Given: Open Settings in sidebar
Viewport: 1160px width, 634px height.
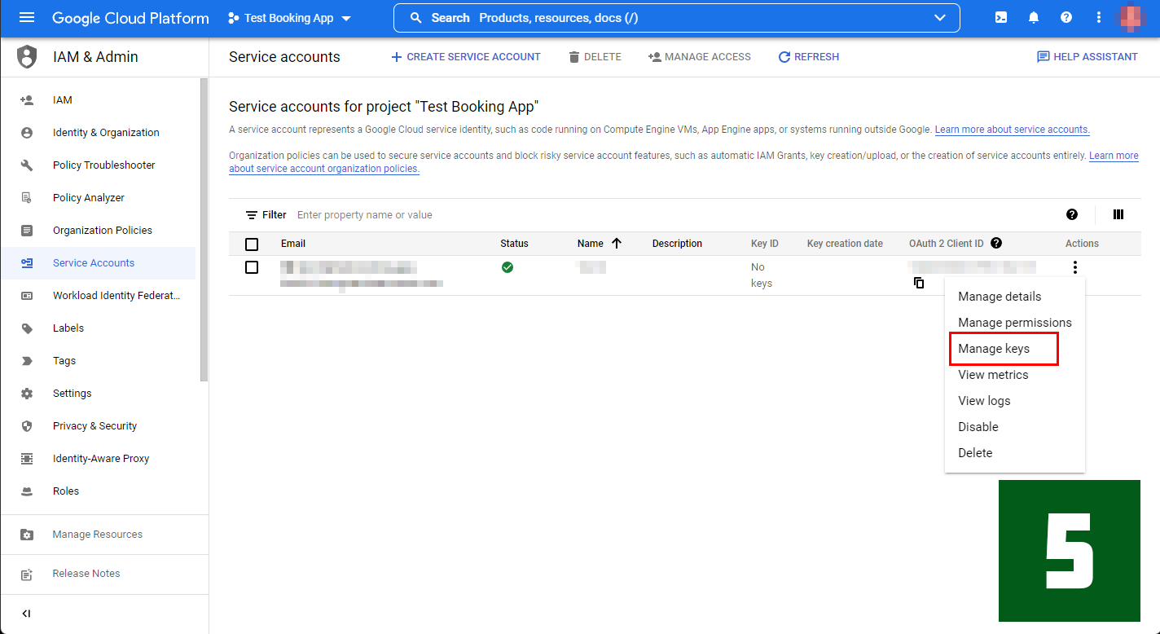Looking at the screenshot, I should (x=72, y=394).
